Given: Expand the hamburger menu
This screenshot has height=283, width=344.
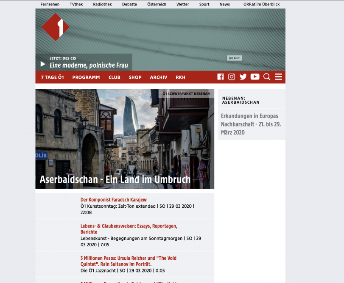Looking at the screenshot, I should click(x=278, y=77).
